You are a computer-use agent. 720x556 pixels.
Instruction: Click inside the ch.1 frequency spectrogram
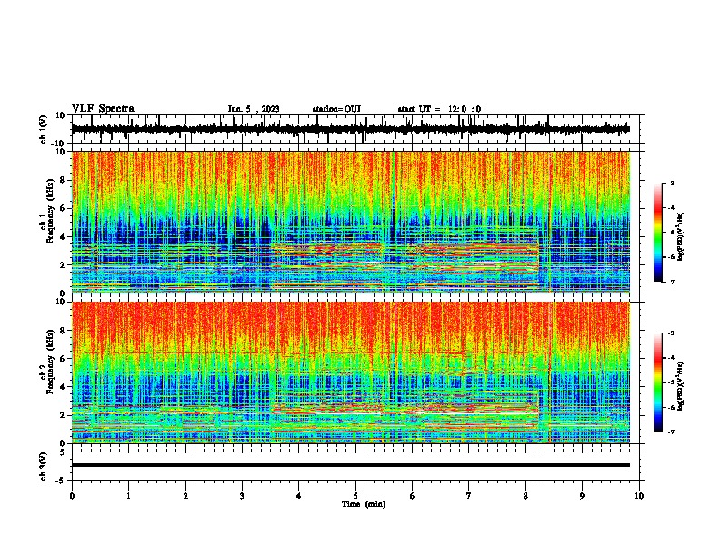[x=351, y=222]
